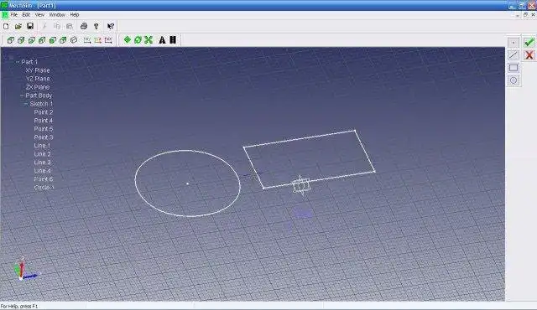Select the fifth view cube icon
537x310 pixels.
(x=52, y=40)
